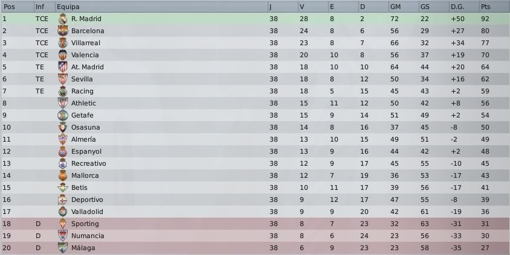Click the Equipa column header
The height and width of the screenshot is (255, 510).
[x=161, y=7]
